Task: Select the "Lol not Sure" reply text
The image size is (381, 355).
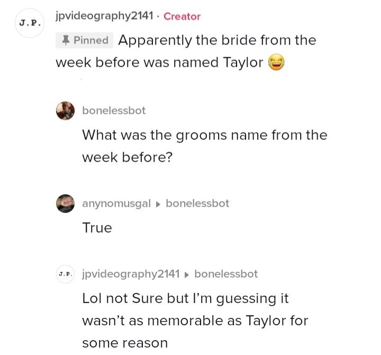Action: click(x=195, y=320)
